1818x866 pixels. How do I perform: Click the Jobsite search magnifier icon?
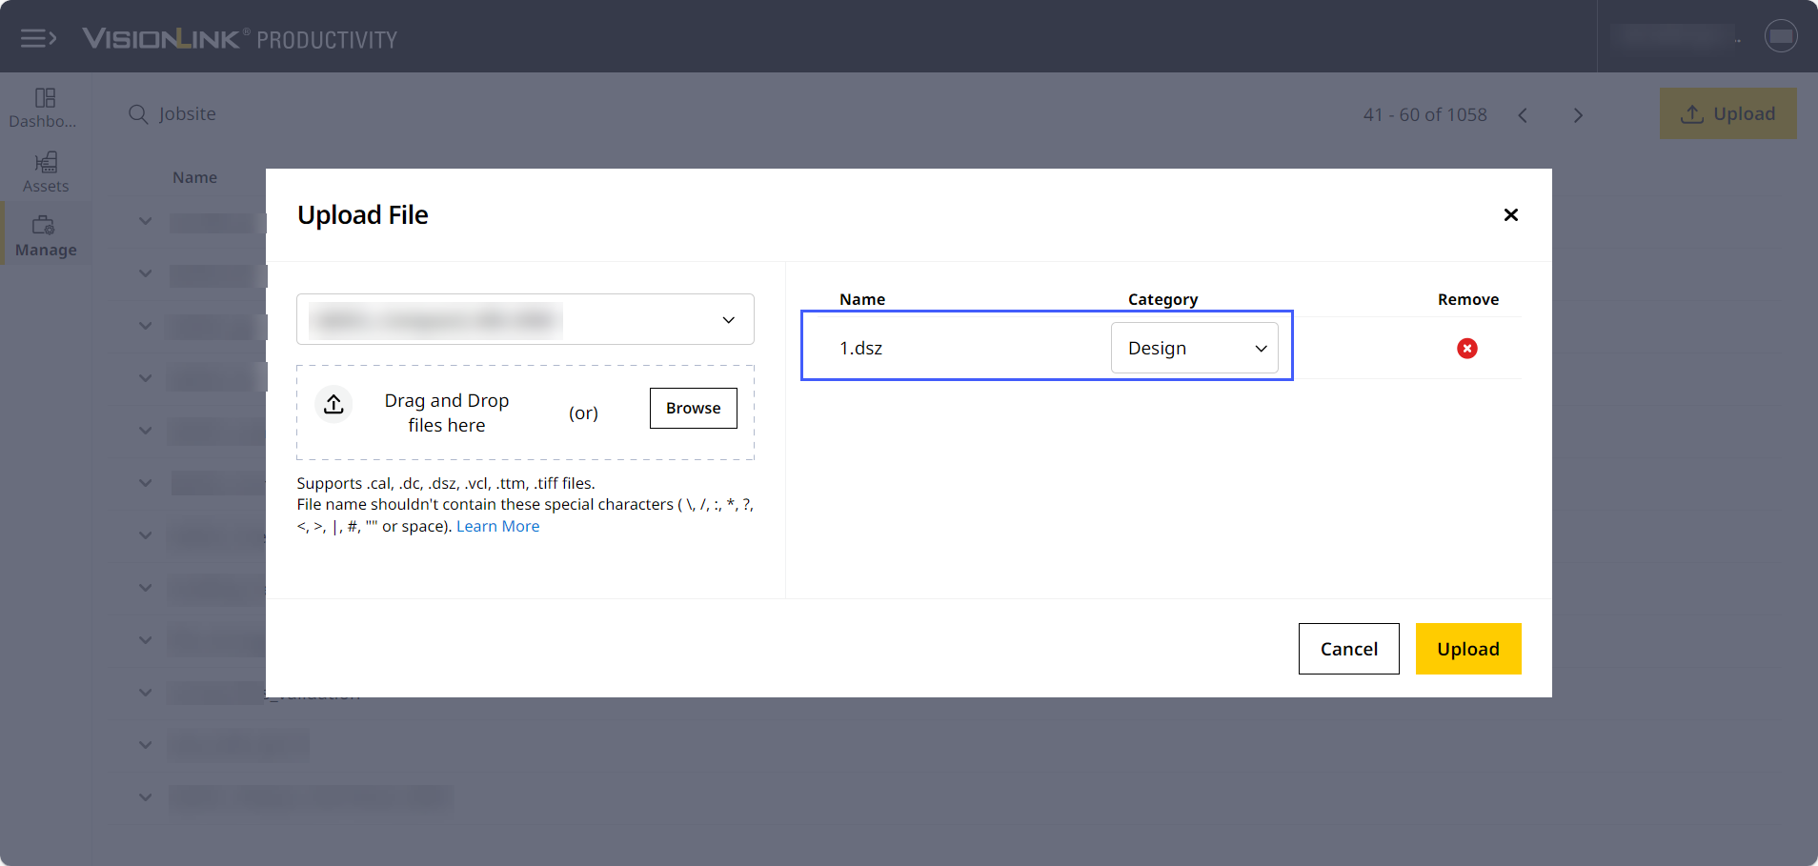(138, 114)
